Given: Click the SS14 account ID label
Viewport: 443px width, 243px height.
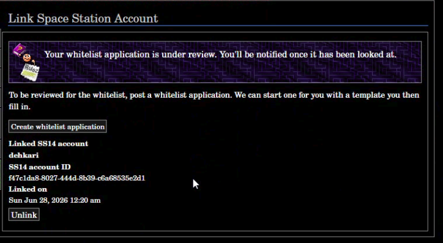Looking at the screenshot, I should 40,167.
